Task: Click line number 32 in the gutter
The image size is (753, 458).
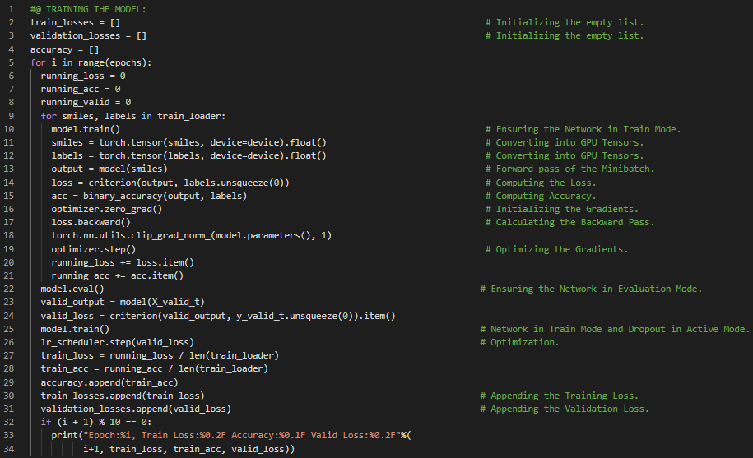Action: [x=12, y=423]
